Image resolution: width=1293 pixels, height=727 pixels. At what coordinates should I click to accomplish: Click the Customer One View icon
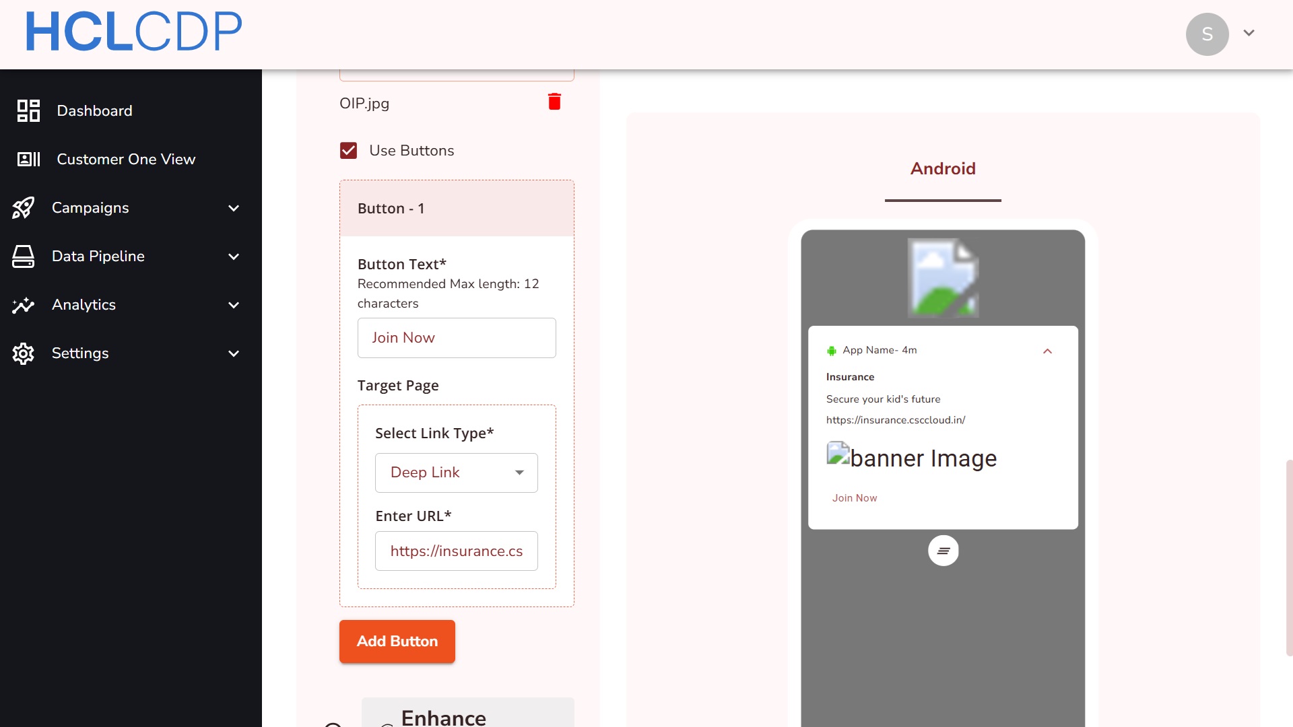[x=28, y=159]
